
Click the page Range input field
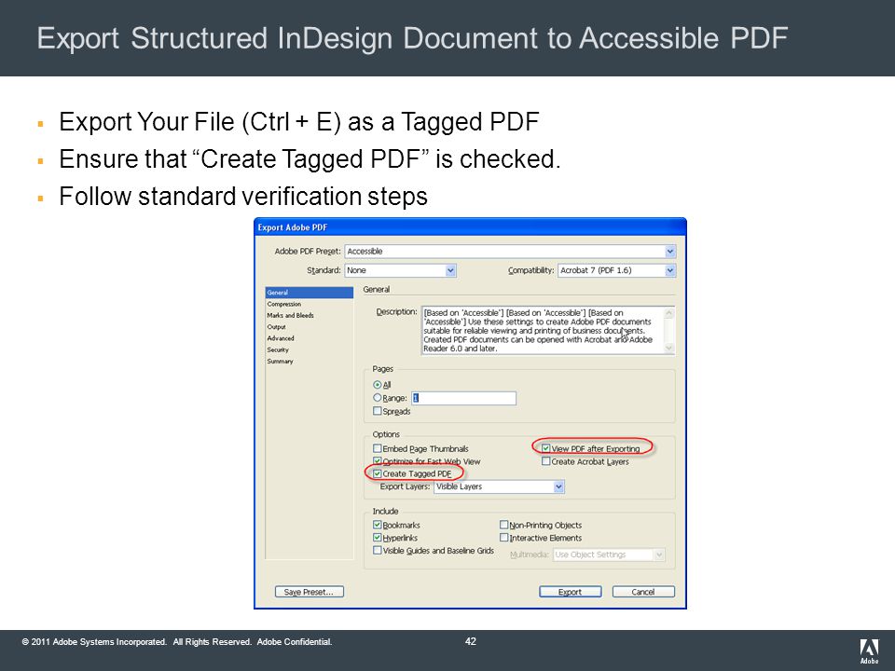(463, 398)
